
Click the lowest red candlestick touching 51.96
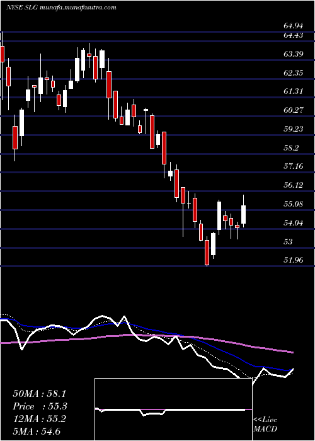[207, 252]
